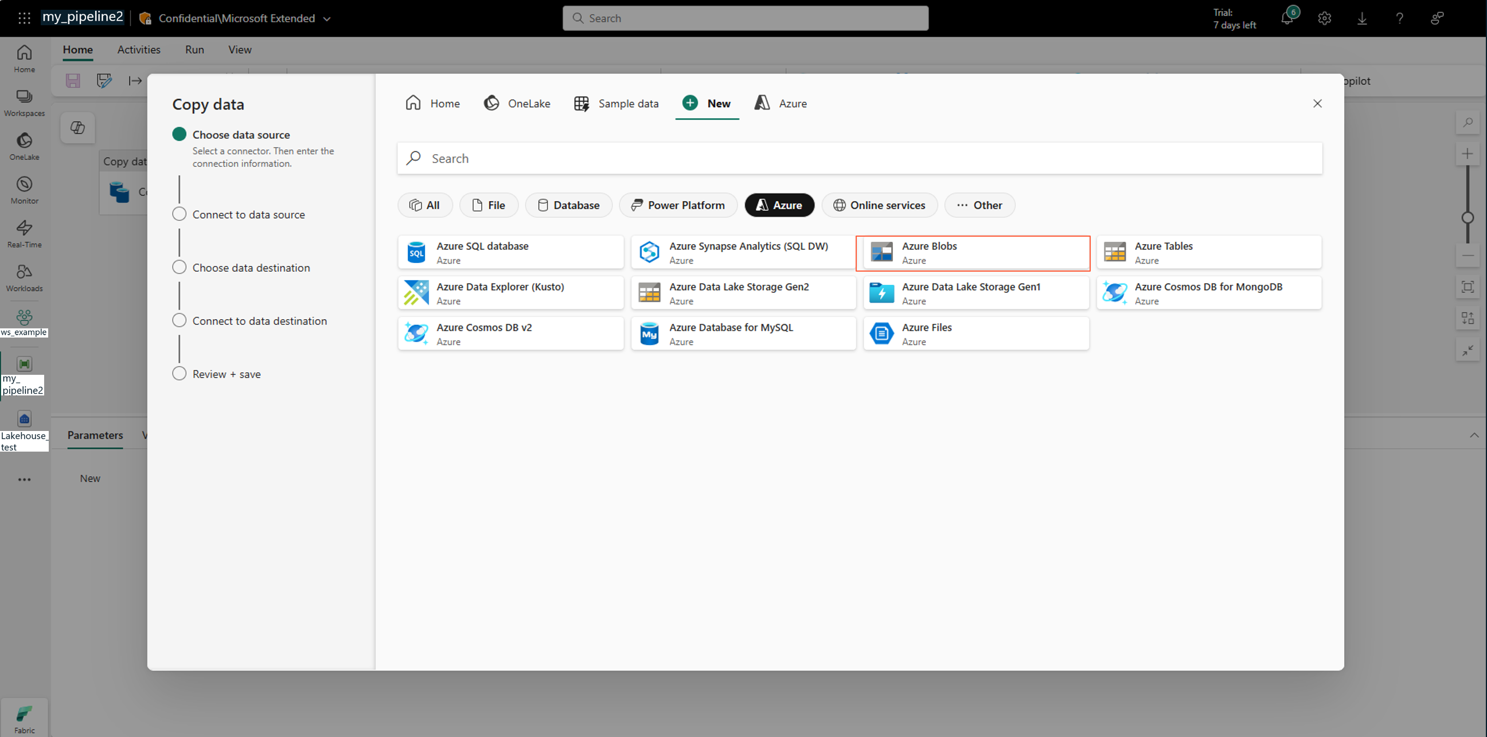
Task: Open the sidebar more options ellipsis
Action: pyautogui.click(x=24, y=479)
